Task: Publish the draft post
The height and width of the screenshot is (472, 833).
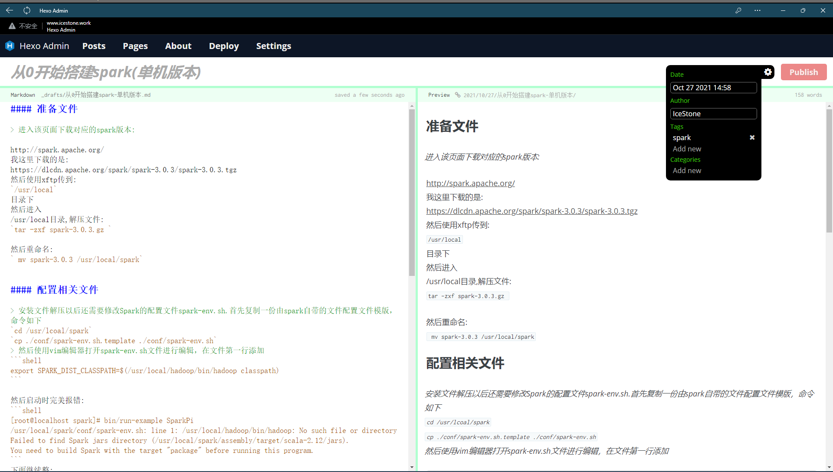Action: pos(803,72)
